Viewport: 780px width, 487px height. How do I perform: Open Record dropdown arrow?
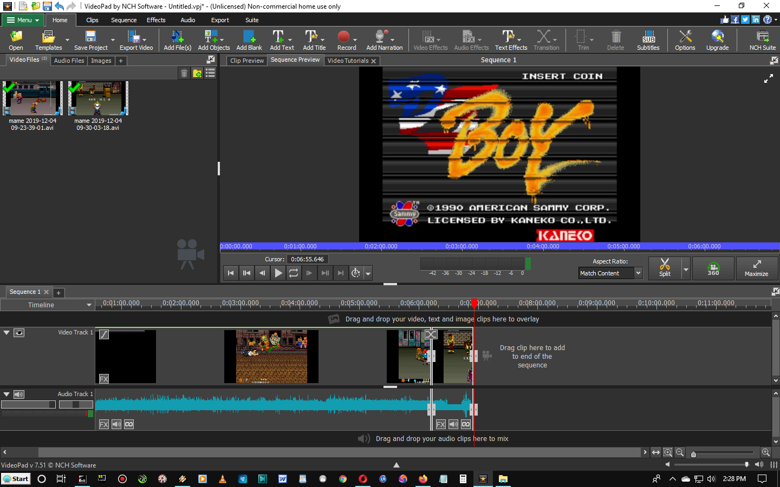(355, 40)
